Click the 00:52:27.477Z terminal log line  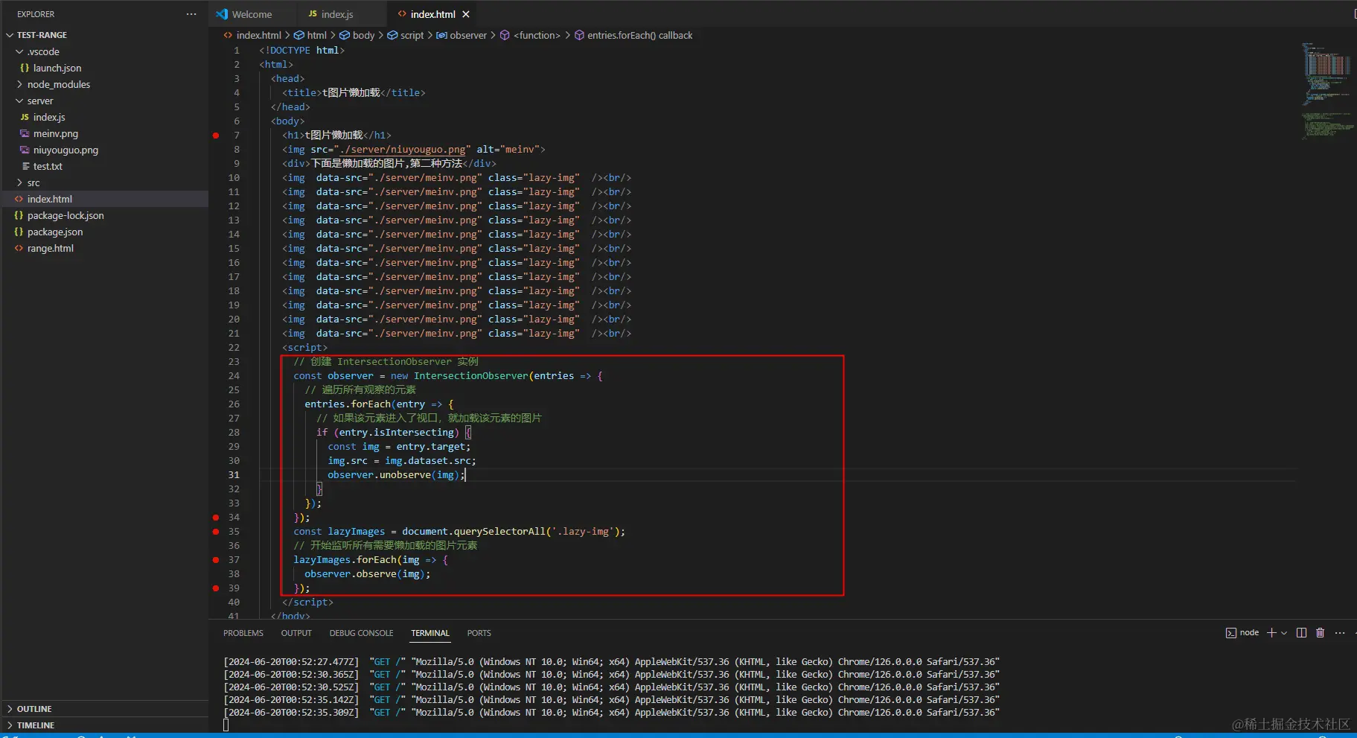(612, 662)
